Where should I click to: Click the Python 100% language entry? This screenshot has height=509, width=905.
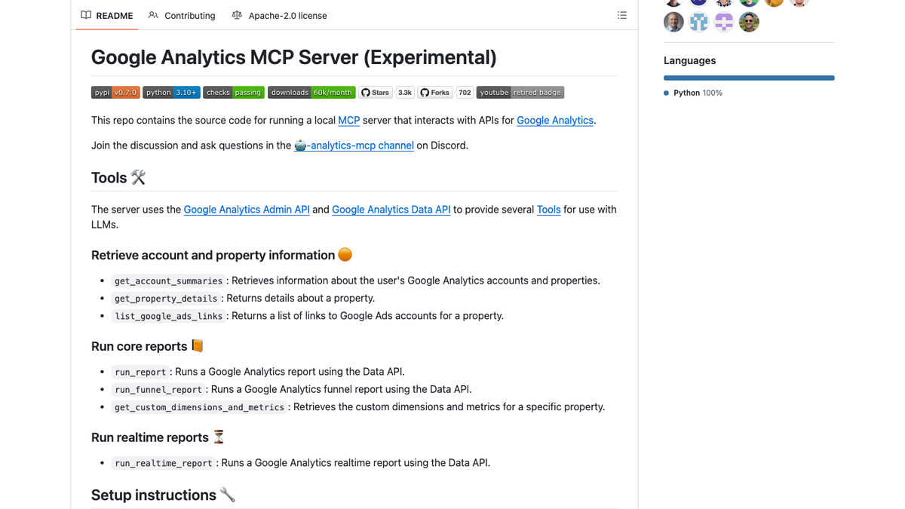pyautogui.click(x=693, y=93)
